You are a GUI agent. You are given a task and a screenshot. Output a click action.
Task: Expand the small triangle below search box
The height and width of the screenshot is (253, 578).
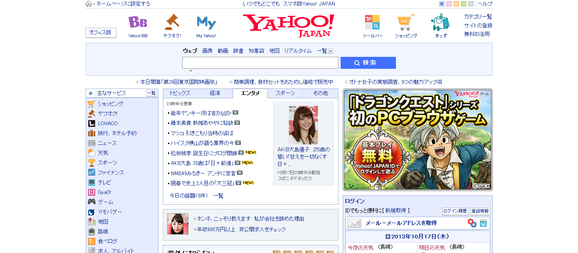191,71
